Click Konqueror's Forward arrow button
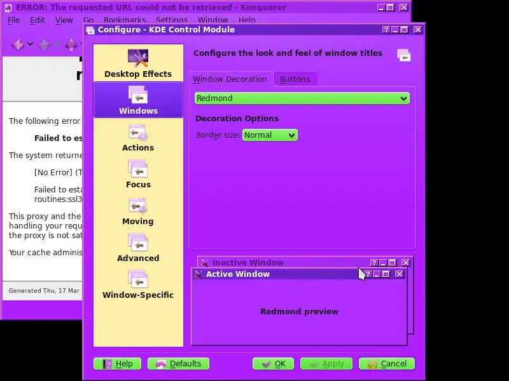 44,44
